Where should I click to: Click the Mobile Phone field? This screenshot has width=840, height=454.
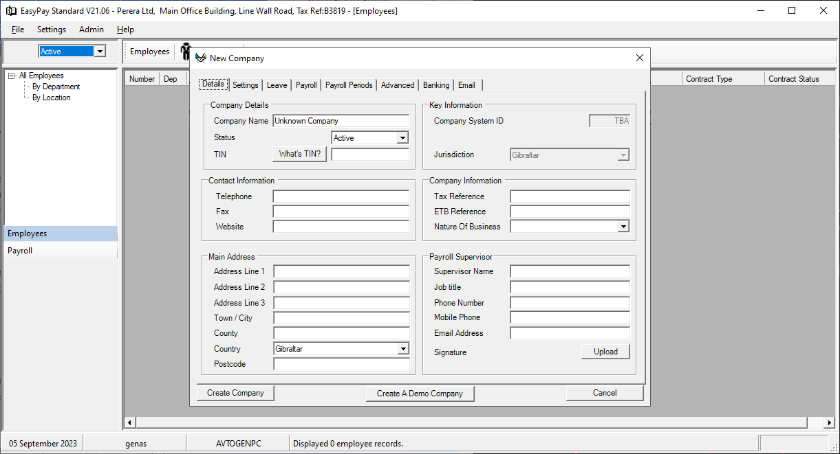[x=570, y=317]
